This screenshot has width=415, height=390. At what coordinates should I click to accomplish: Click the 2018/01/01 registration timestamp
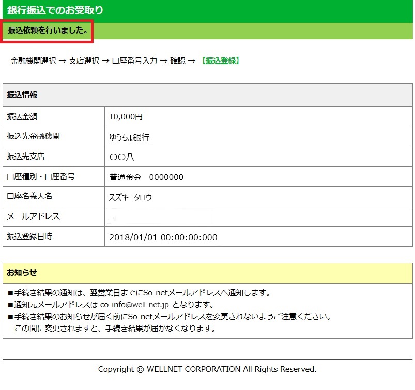(x=163, y=237)
